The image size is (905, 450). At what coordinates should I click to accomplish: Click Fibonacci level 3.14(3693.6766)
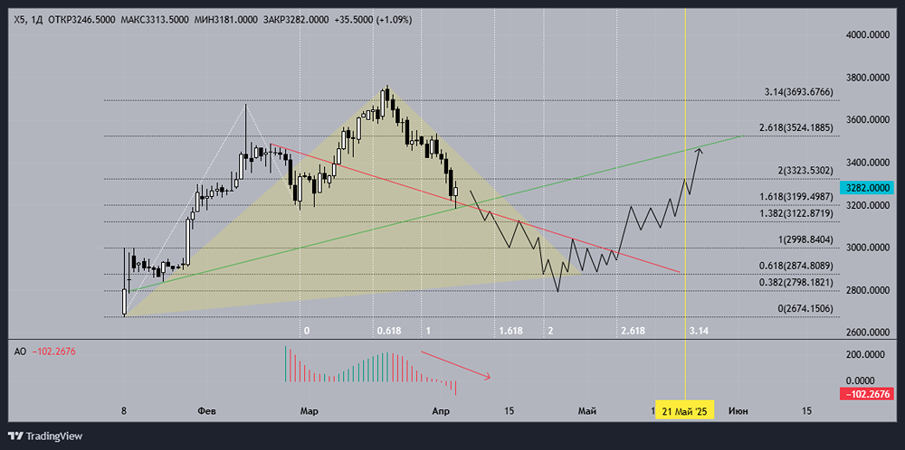point(799,91)
